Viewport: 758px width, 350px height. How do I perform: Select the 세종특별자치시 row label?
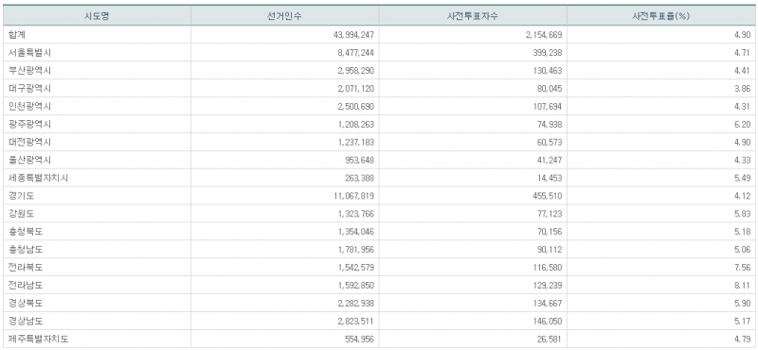(x=38, y=178)
